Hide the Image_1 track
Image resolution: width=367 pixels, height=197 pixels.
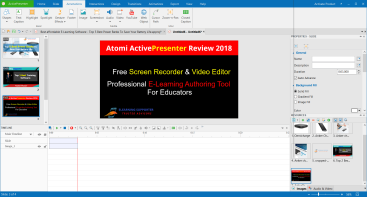pyautogui.click(x=39, y=146)
